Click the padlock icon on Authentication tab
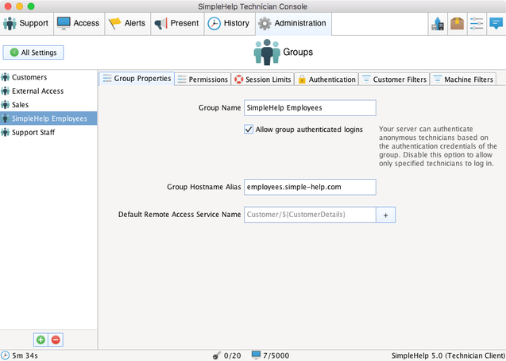The width and height of the screenshot is (506, 361). (x=302, y=79)
